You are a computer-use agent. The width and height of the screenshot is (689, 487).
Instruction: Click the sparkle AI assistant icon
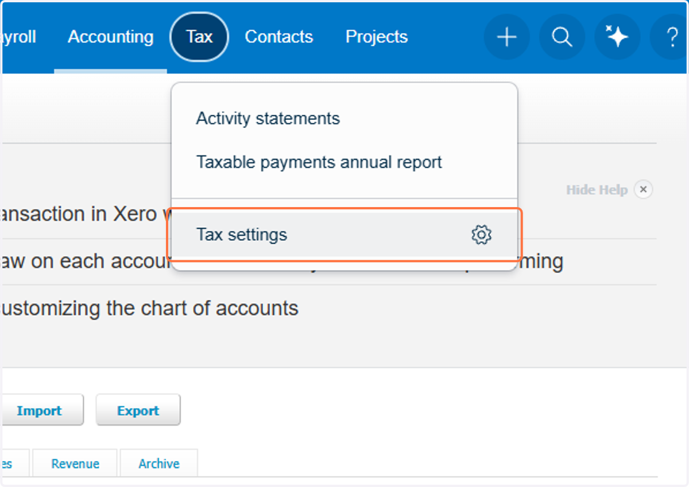617,37
